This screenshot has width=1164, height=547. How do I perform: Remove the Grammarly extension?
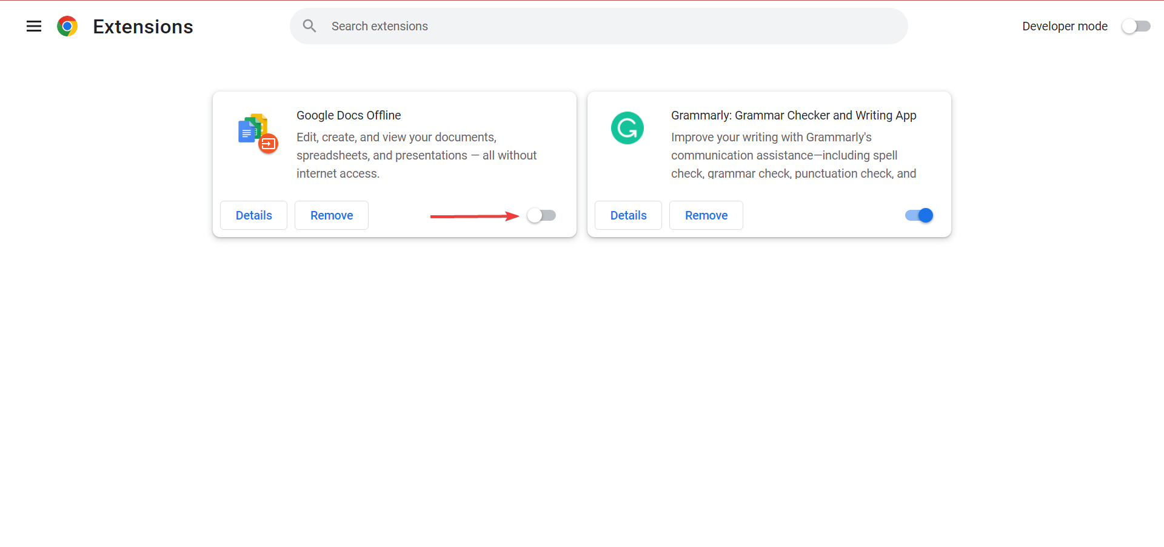tap(706, 215)
